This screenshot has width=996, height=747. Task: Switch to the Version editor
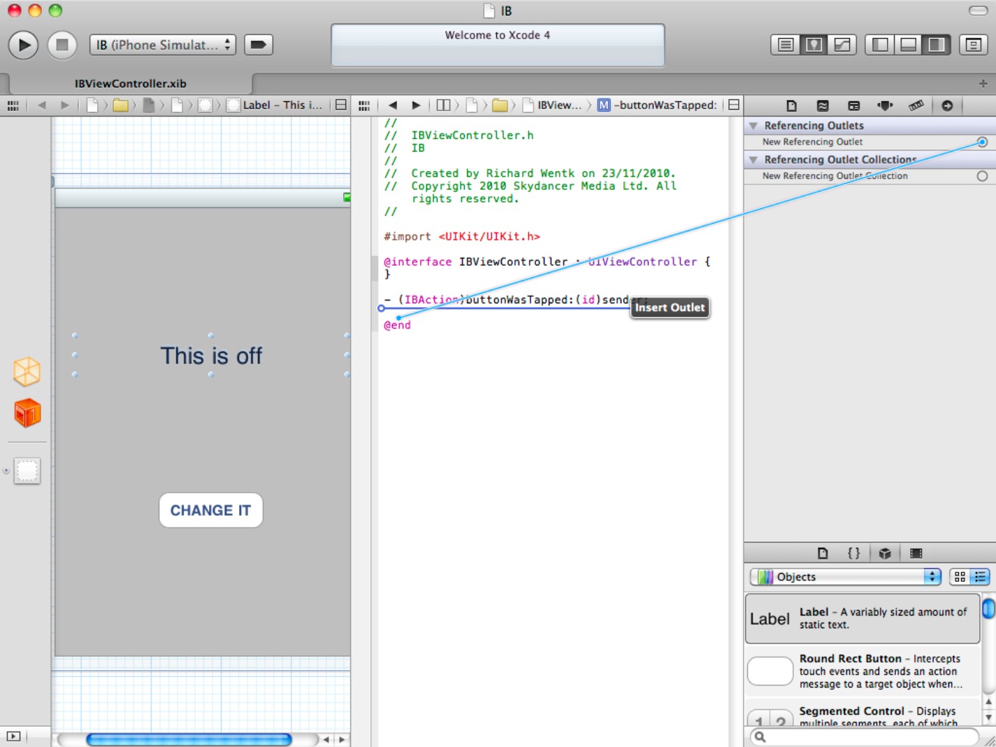tap(842, 45)
